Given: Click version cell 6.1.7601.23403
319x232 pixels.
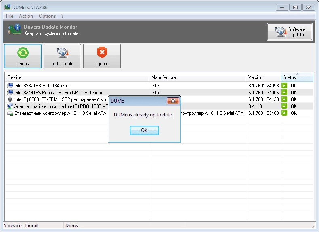Looking at the screenshot, I should click(263, 113).
